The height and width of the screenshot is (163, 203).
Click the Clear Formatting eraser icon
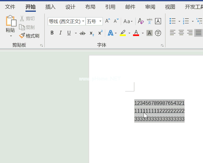coord(141,21)
